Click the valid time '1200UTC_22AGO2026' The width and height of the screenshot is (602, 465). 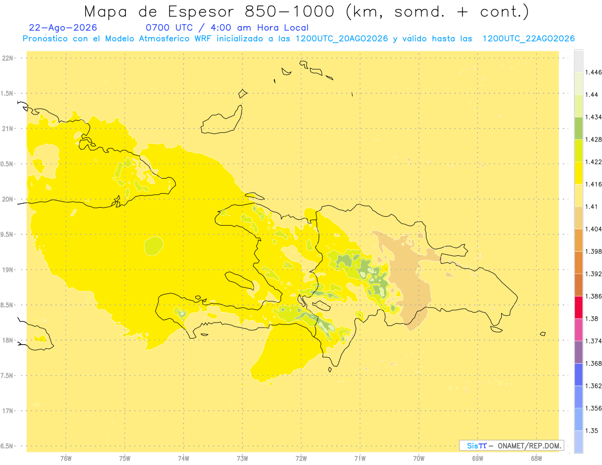pos(528,39)
